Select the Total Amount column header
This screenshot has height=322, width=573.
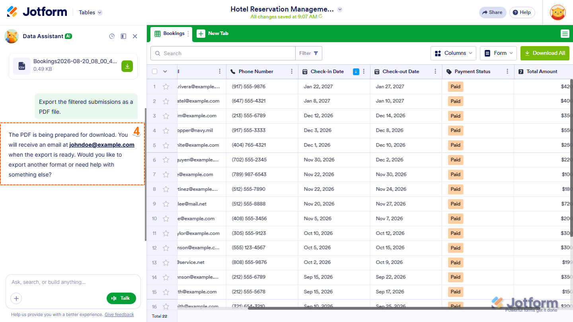point(544,72)
